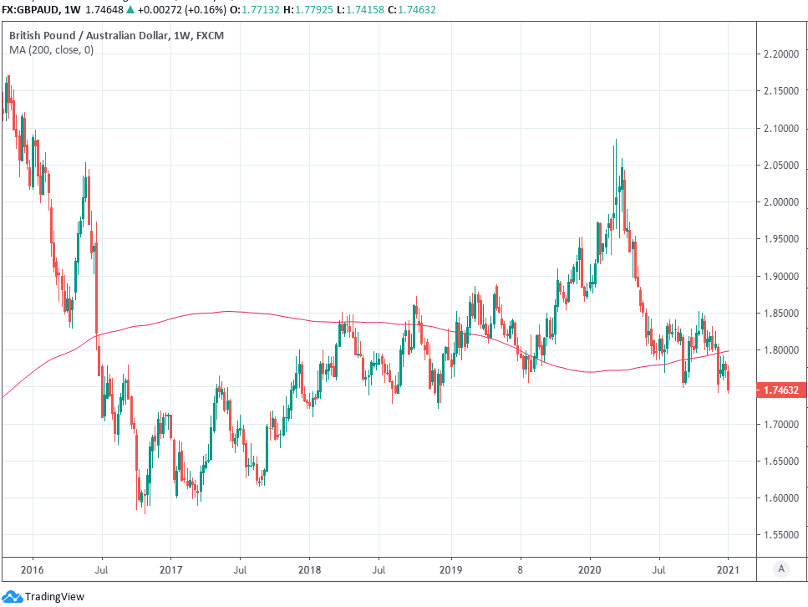Click the 2020 label on time axis
Viewport: 808px width, 607px height.
[x=590, y=569]
